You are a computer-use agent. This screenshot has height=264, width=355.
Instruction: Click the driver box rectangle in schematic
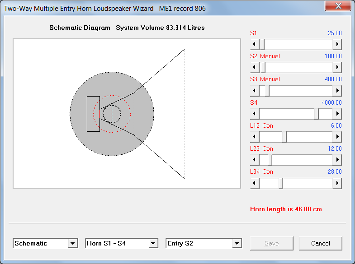coord(93,114)
